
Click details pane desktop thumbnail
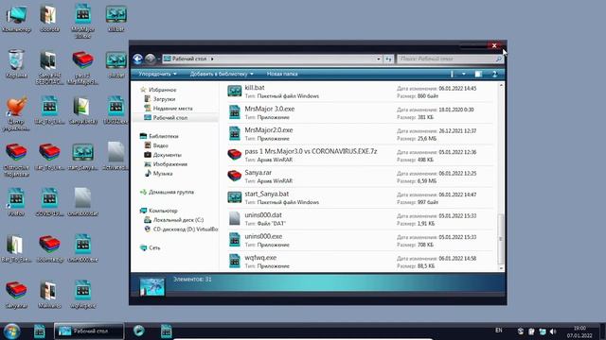point(151,287)
